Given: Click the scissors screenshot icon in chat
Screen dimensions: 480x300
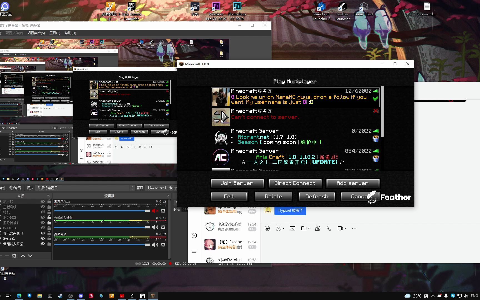Looking at the screenshot, I should [278, 228].
